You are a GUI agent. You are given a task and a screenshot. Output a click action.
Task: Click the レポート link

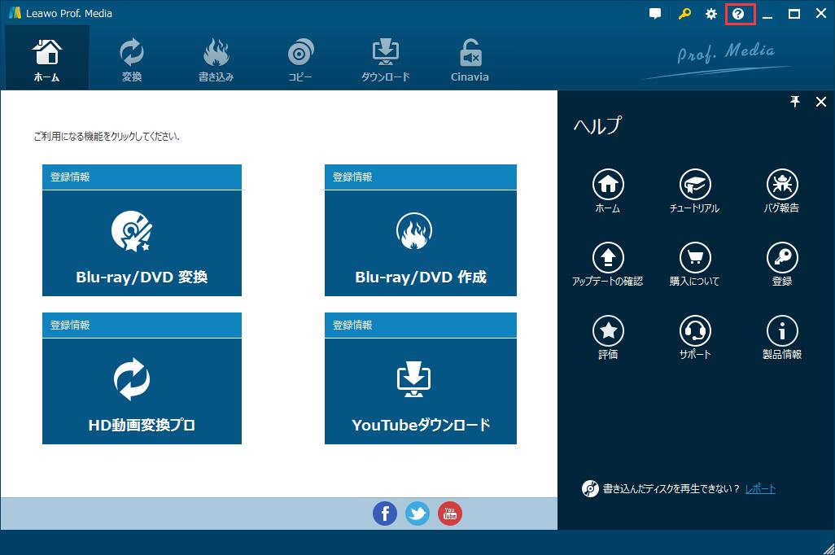click(x=760, y=489)
